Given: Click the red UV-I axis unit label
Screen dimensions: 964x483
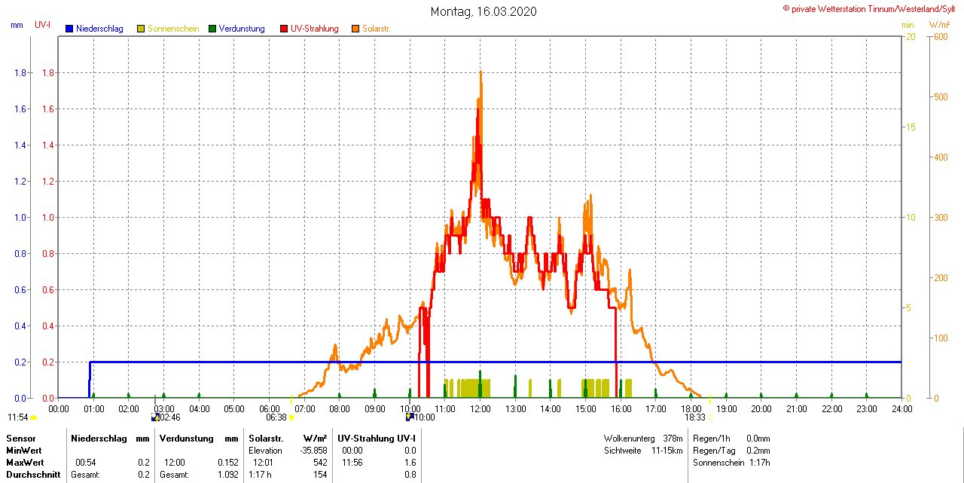Looking at the screenshot, I should (43, 25).
